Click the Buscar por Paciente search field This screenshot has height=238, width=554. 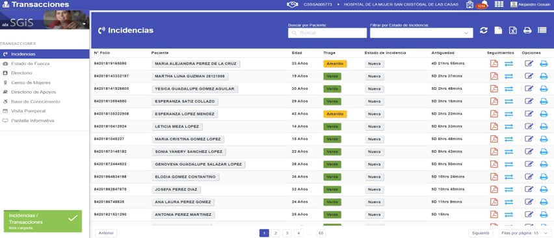coord(327,33)
